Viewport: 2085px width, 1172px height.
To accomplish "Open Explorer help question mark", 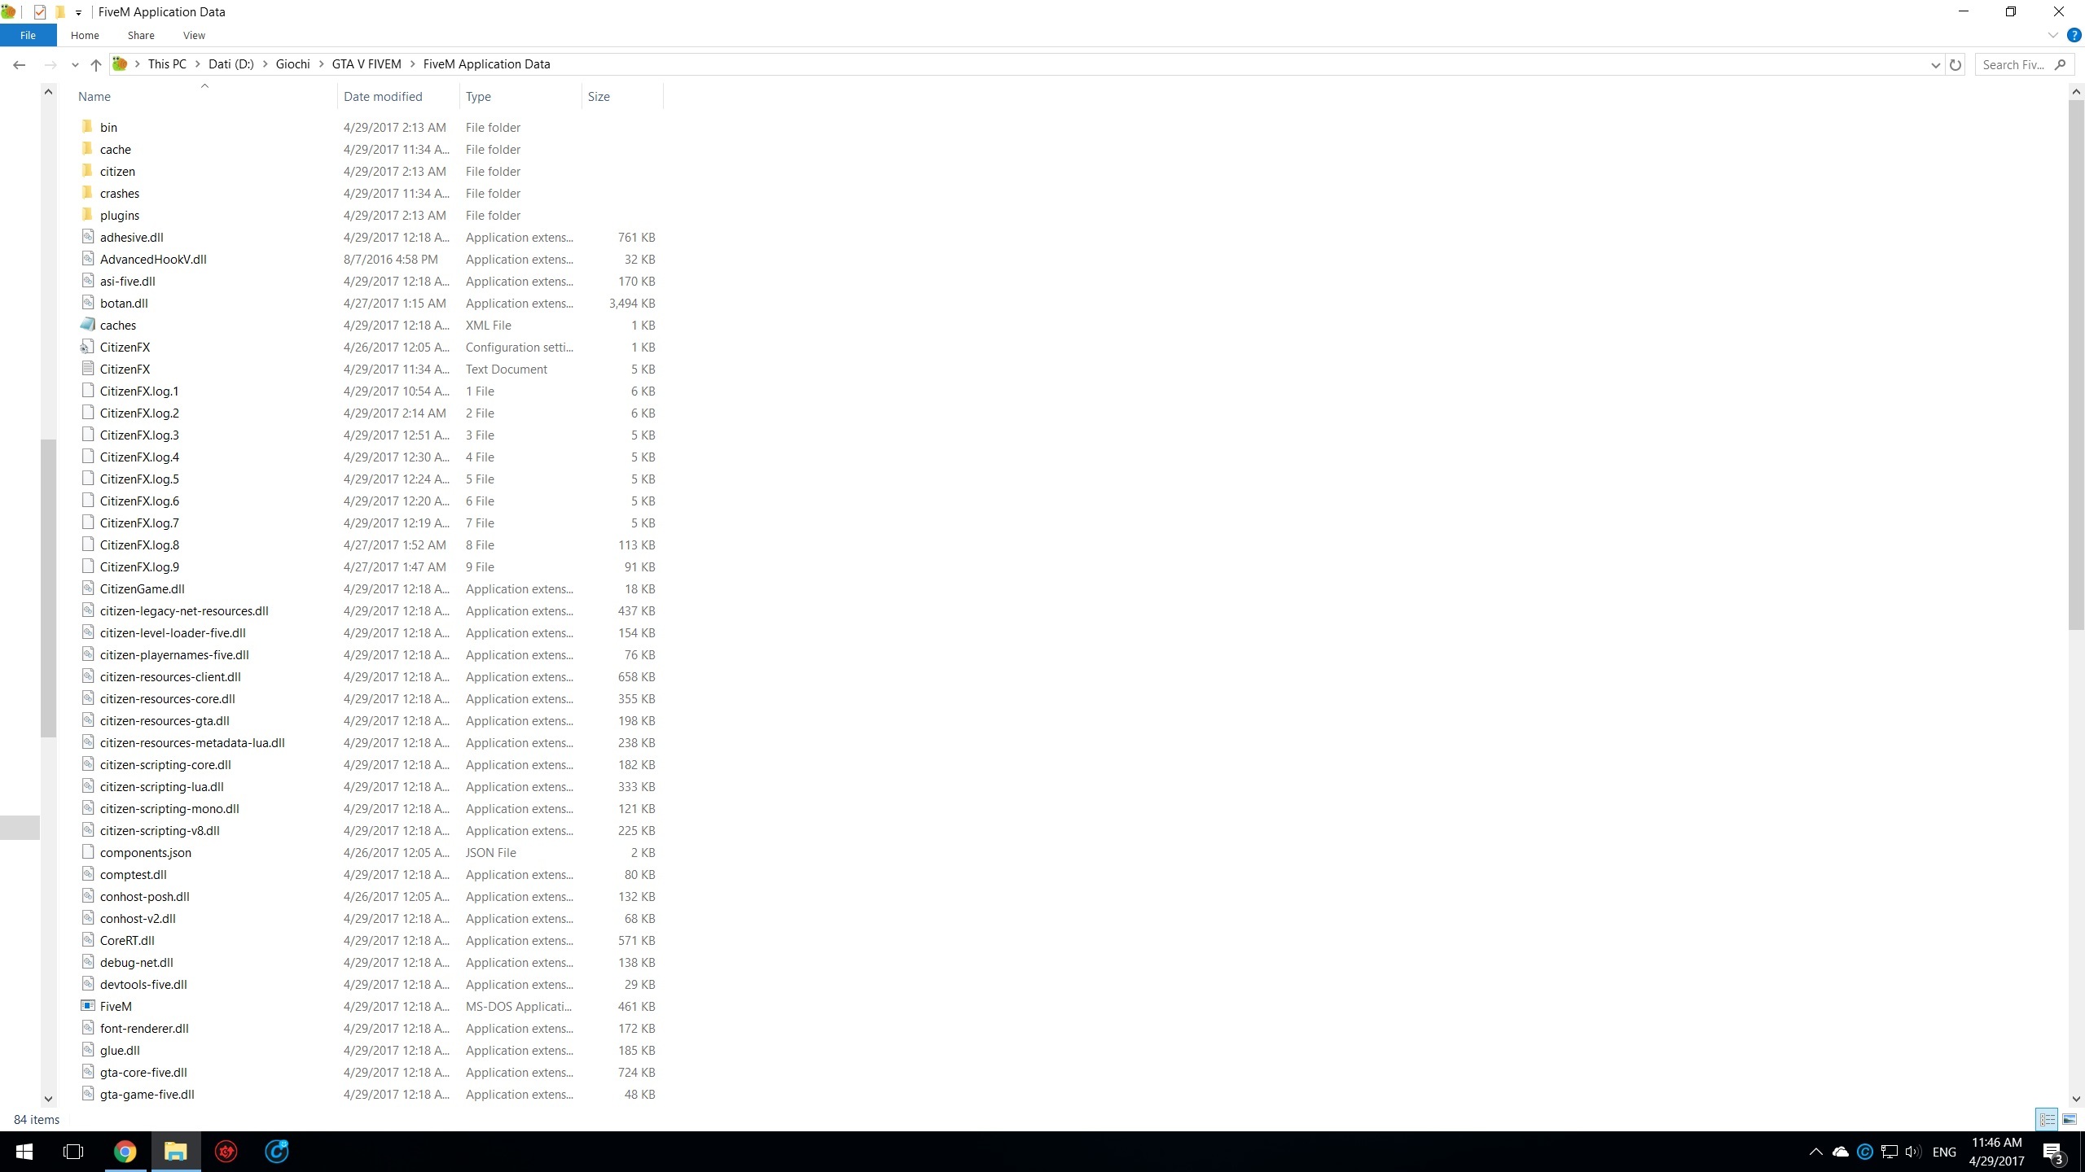I will 2074,36.
